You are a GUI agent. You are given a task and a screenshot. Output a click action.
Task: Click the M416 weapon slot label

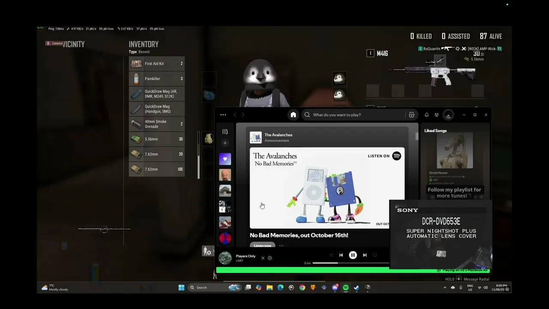click(382, 53)
